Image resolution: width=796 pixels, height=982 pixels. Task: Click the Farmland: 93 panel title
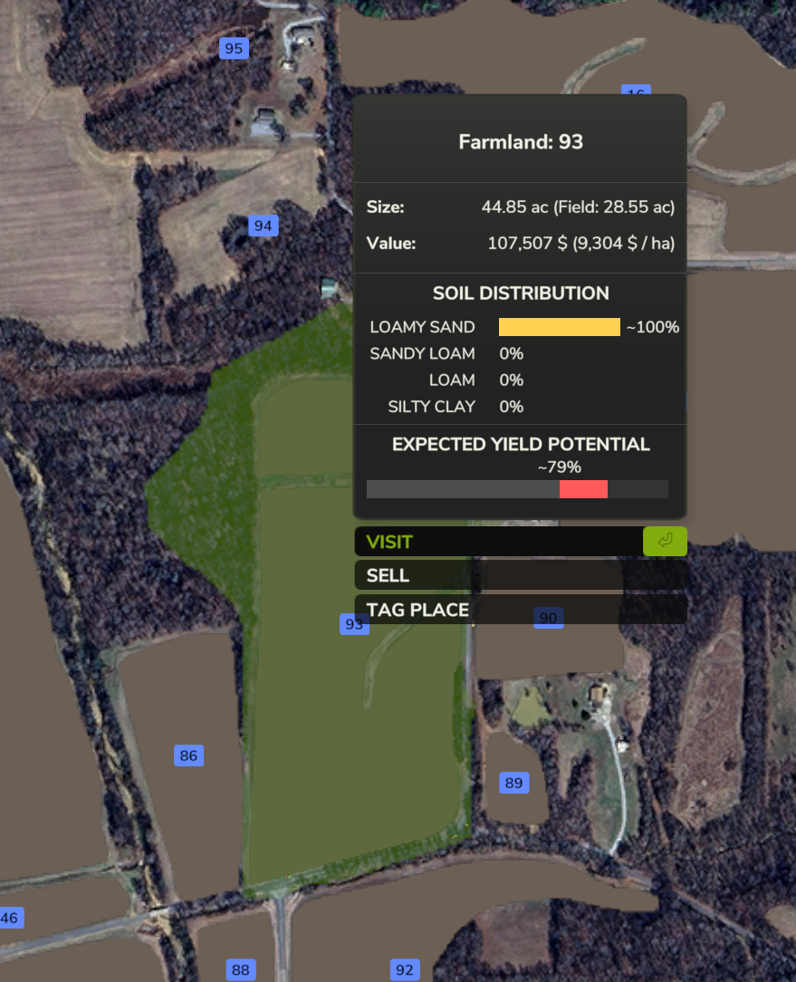(520, 142)
